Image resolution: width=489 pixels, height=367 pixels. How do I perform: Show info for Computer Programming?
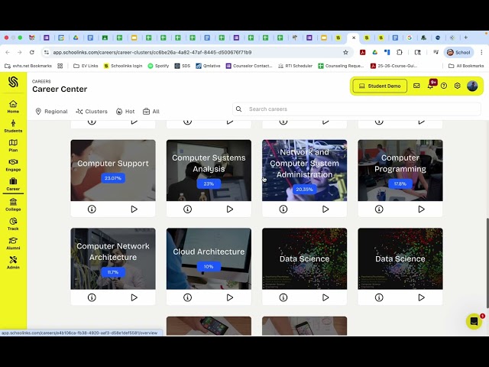[379, 209]
